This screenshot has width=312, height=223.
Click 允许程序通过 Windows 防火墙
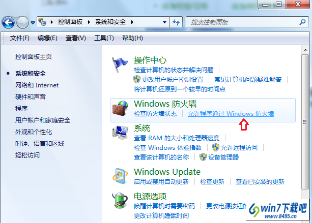231,114
